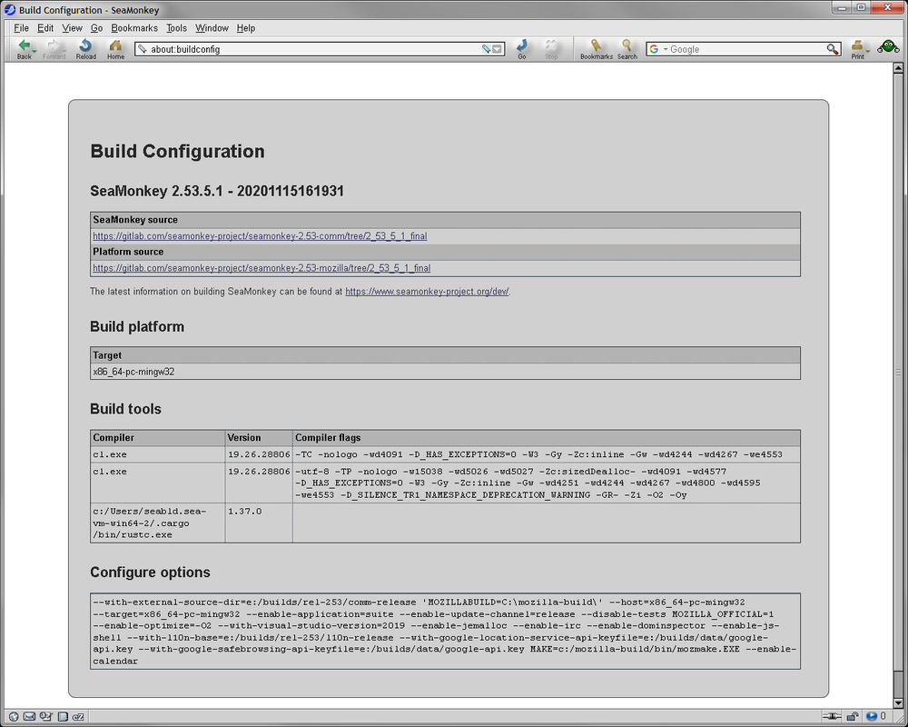908x727 pixels.
Task: Click the 'Compiler flags' column header
Action: (547, 438)
